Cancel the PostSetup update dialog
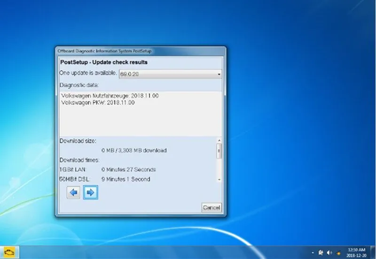Screen dimensions: 376x259 coord(211,207)
